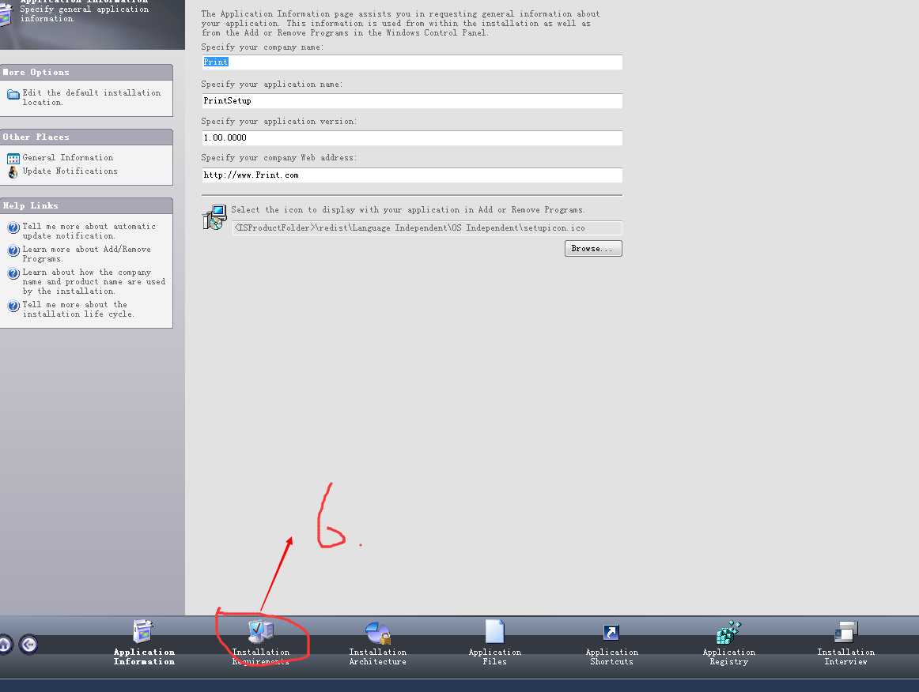Click the General Information calendar icon
Viewport: 919px width, 692px height.
point(13,159)
